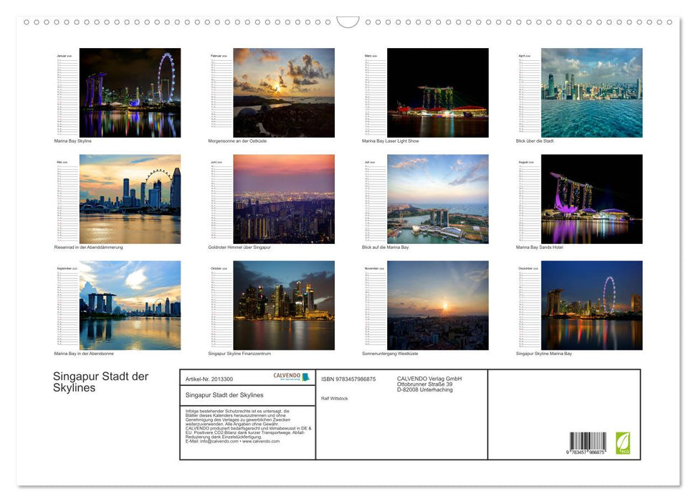Click the ISBN 9783457986875 text
The height and width of the screenshot is (502, 696).
(348, 379)
